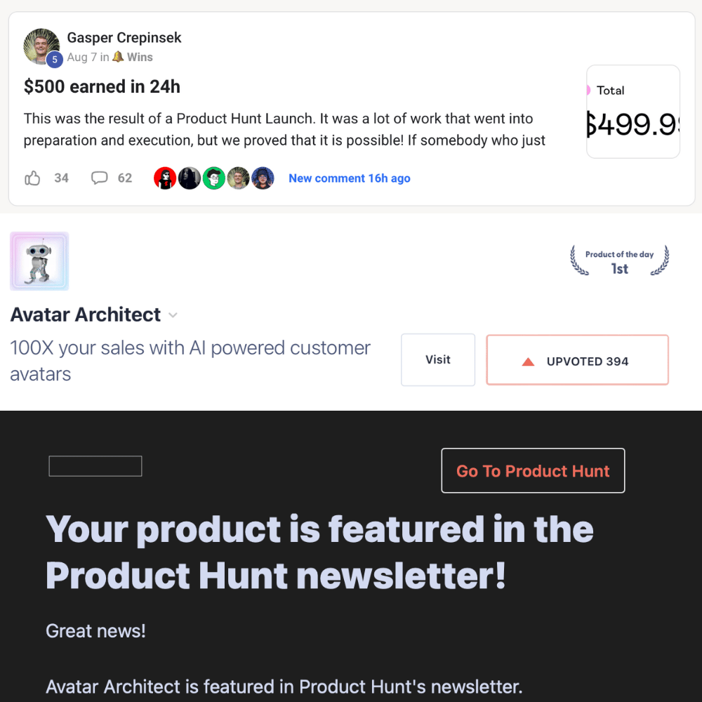Image resolution: width=702 pixels, height=702 pixels.
Task: Click the red commenter avatar
Action: (164, 178)
